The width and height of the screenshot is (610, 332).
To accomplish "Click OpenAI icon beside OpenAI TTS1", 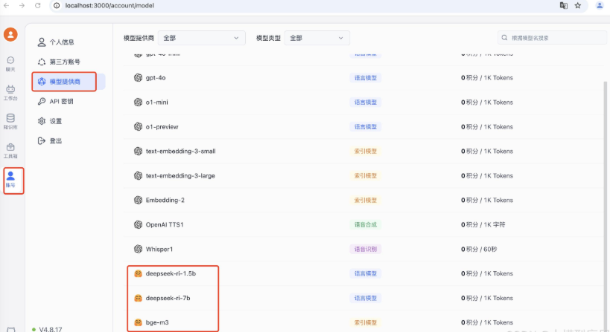I will 138,224.
